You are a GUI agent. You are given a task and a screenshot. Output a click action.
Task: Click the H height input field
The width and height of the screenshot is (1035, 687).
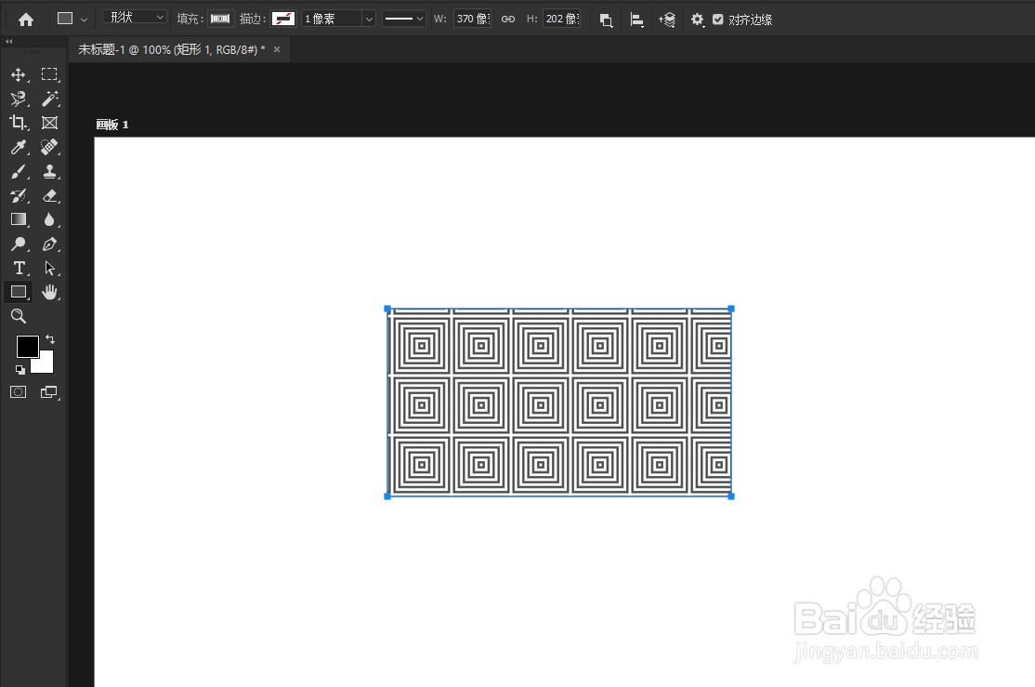pyautogui.click(x=562, y=20)
